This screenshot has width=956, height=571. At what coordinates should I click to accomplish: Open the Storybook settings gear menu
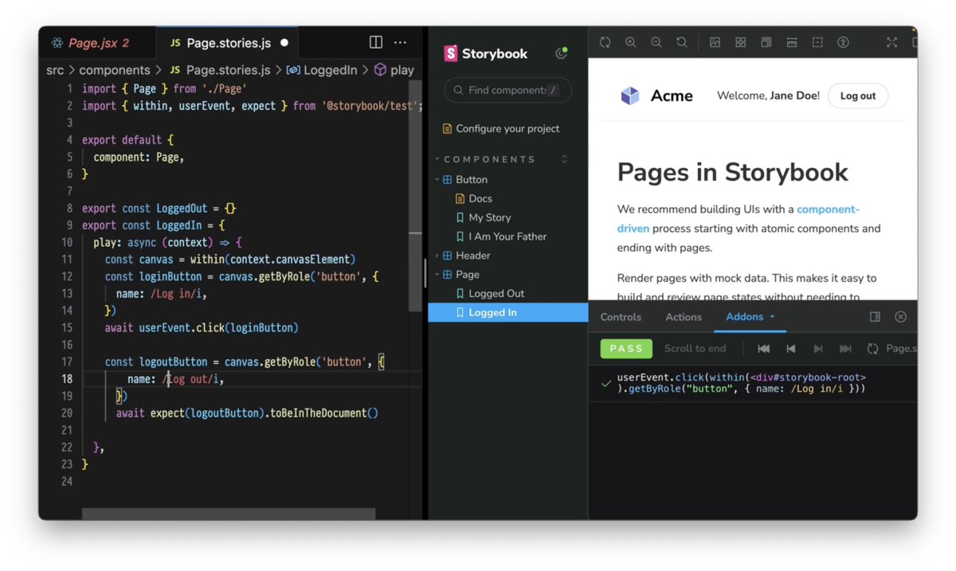tap(562, 53)
